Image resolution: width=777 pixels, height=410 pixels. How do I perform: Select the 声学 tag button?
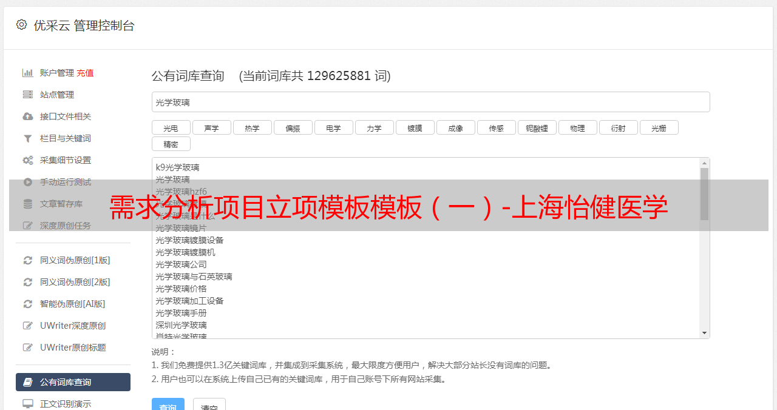(x=212, y=127)
